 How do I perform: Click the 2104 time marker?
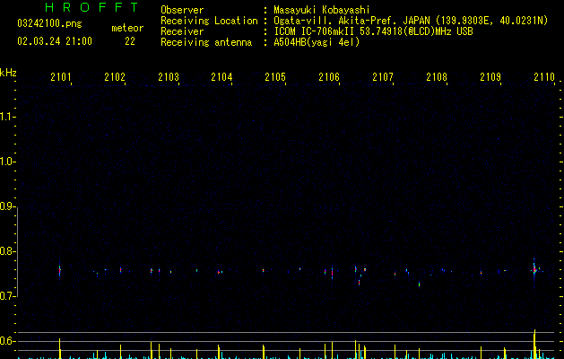tap(221, 77)
